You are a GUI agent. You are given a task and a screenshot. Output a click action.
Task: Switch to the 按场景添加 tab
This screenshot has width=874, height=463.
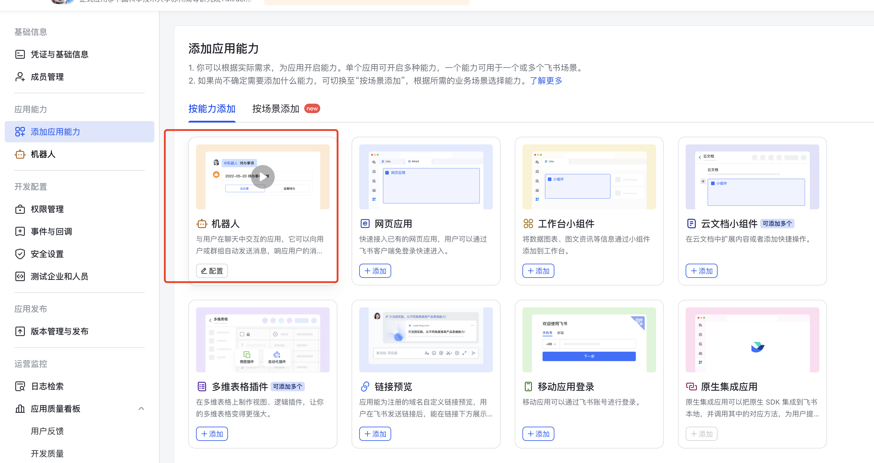[276, 109]
